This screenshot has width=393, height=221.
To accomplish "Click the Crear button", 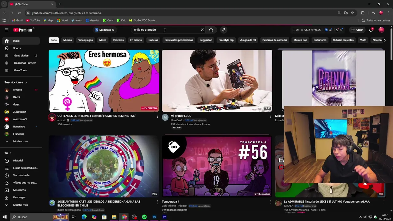I will (357, 30).
